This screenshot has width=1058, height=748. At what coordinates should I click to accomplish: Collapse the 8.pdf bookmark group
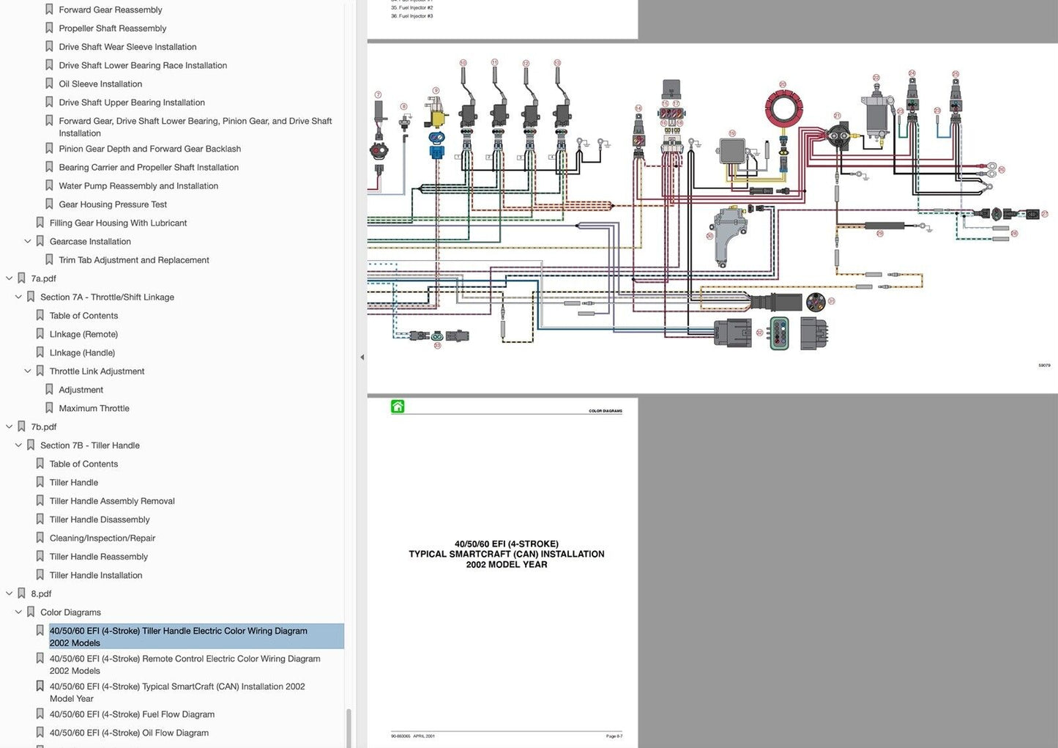[x=10, y=593]
